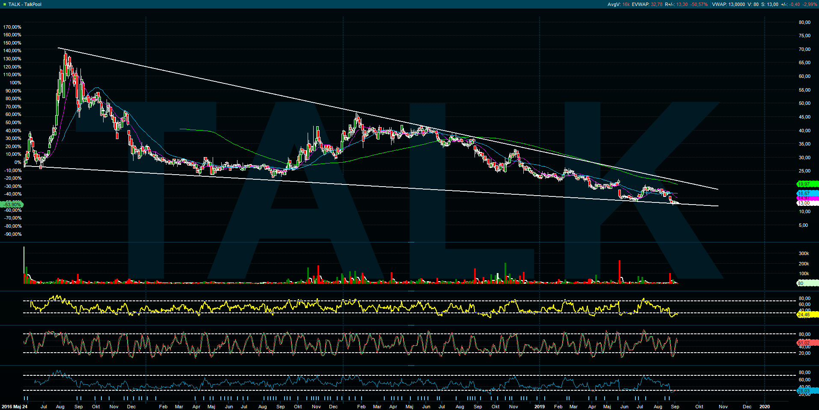Click the '70,00' price axis label
This screenshot has width=819, height=410.
[x=804, y=49]
